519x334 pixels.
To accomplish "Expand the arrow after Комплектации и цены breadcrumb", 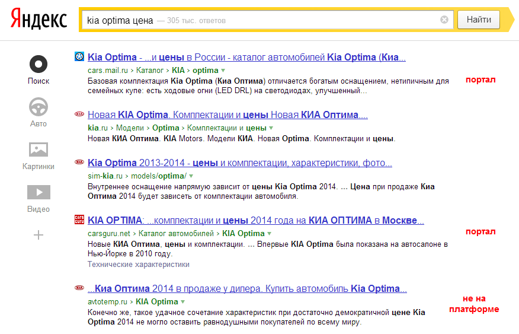I will coord(271,128).
